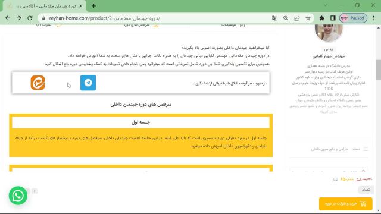Screen dimensions: 381x214
Task: Open a new browser tab
Action: 94,6
